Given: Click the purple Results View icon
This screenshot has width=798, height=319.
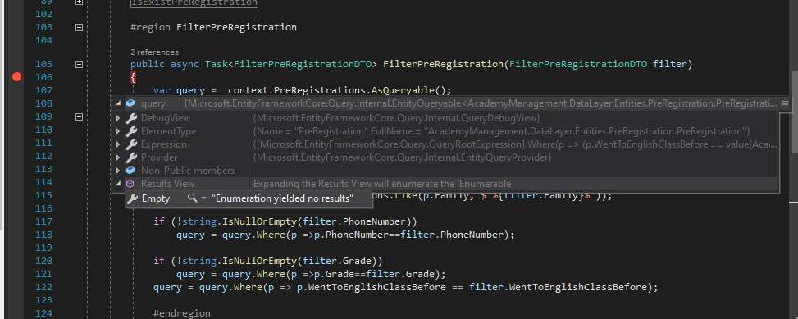Looking at the screenshot, I should pyautogui.click(x=130, y=184).
